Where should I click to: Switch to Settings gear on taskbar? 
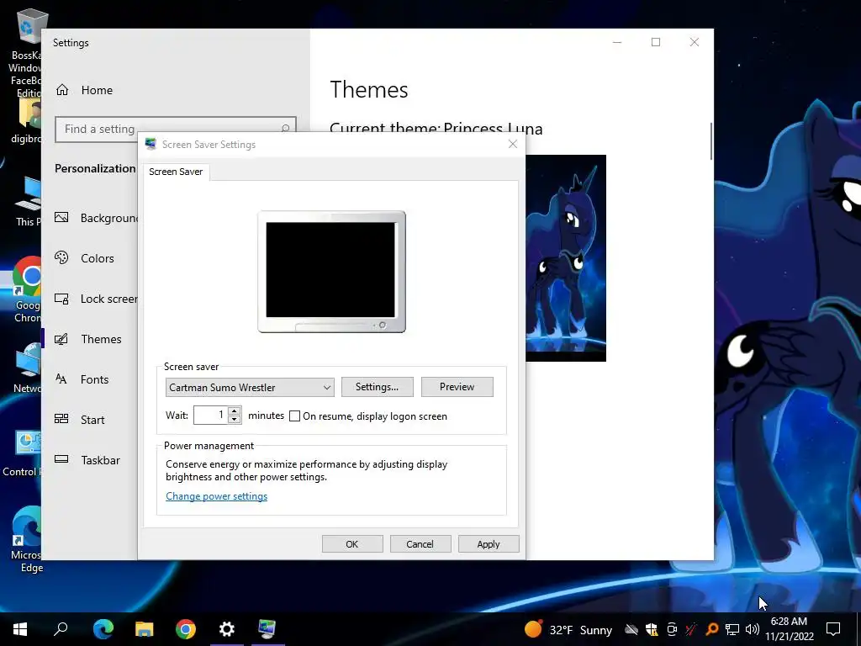tap(227, 629)
